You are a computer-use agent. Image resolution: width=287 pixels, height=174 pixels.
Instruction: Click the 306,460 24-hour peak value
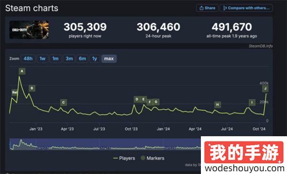click(x=158, y=27)
